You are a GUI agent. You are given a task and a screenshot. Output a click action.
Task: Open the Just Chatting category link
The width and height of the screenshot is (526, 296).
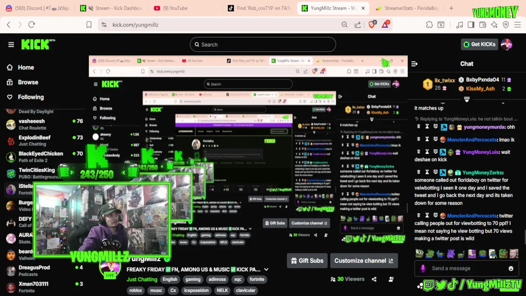coord(142,280)
